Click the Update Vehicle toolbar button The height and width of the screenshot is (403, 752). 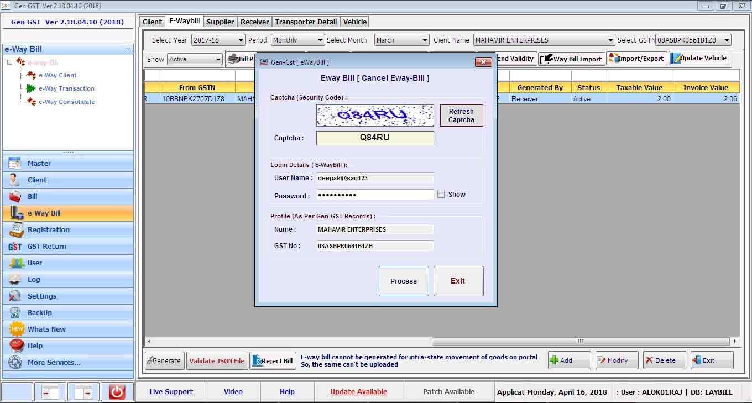(x=699, y=59)
